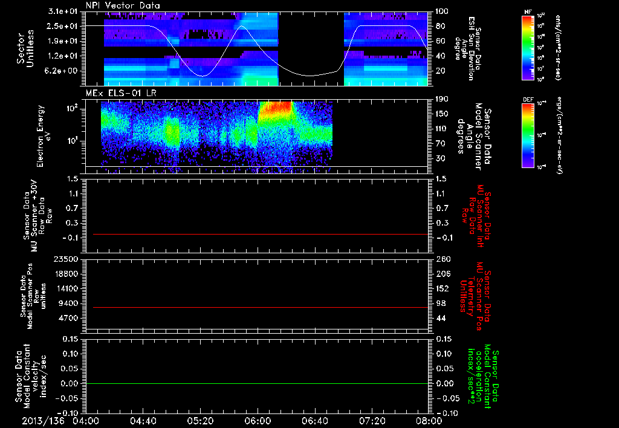Click the '152' telemetry tick value

[x=442, y=288]
